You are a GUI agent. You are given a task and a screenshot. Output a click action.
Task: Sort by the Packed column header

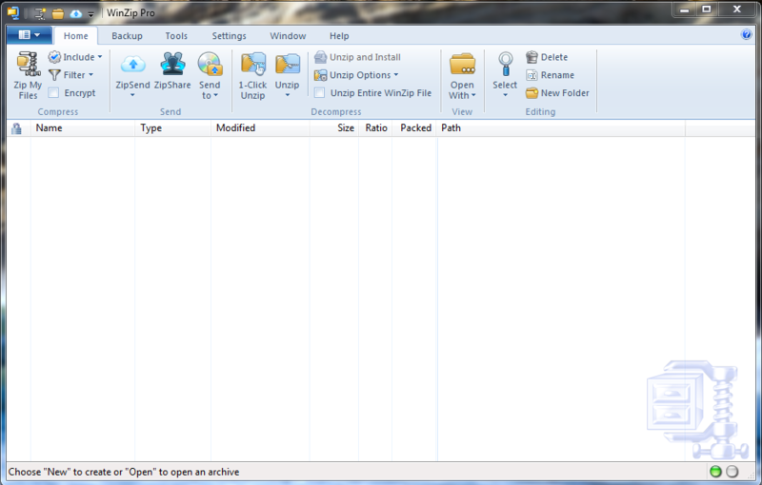click(415, 128)
